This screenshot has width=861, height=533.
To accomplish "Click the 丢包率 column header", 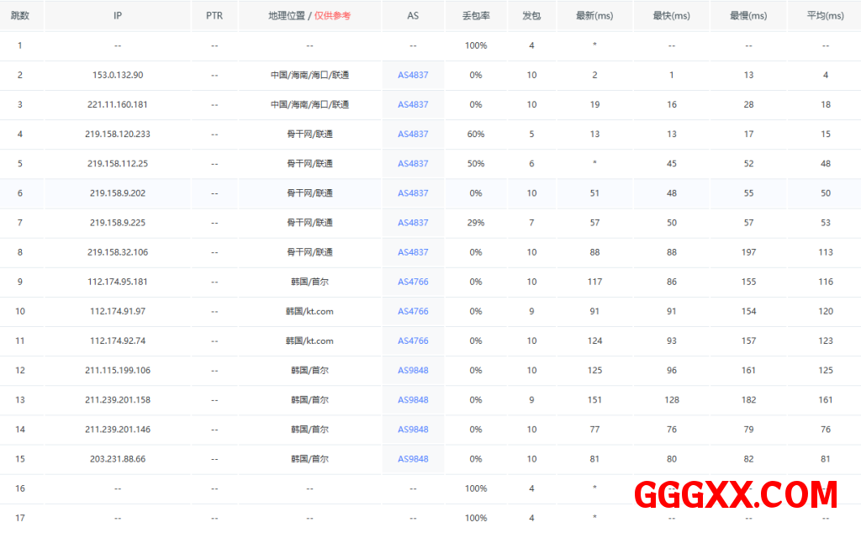I will (476, 16).
